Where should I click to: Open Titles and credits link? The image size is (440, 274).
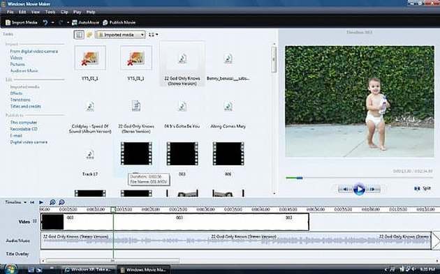(x=26, y=106)
